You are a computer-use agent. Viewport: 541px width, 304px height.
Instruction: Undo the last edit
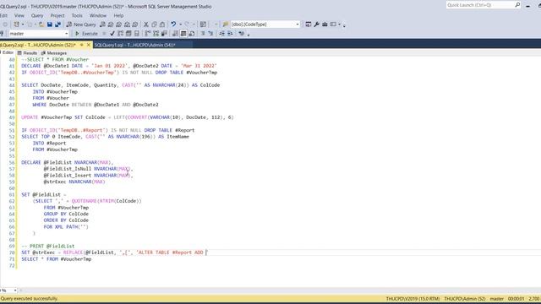(x=173, y=24)
